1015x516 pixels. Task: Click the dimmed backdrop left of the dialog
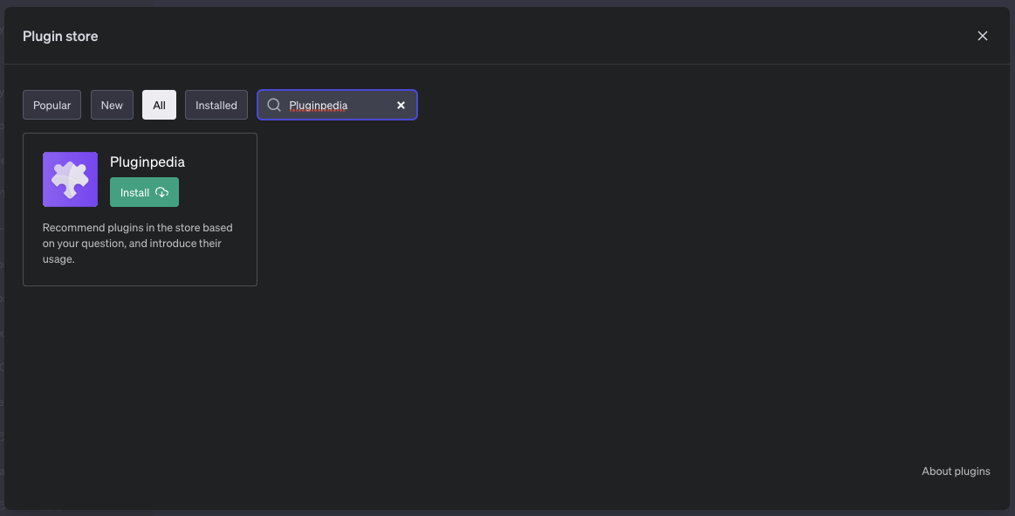coord(2,262)
